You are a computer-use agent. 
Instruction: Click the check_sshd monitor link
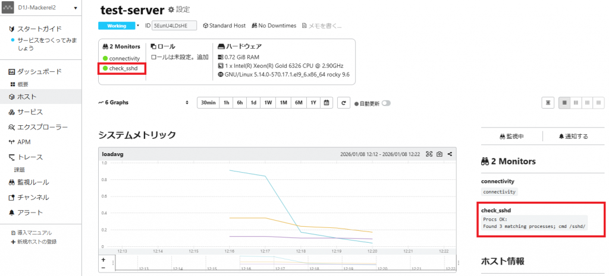(124, 69)
